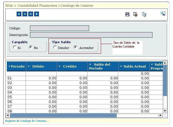173x127 pixels.
Task: Open the Período column dropdown arrow
Action: point(9,66)
